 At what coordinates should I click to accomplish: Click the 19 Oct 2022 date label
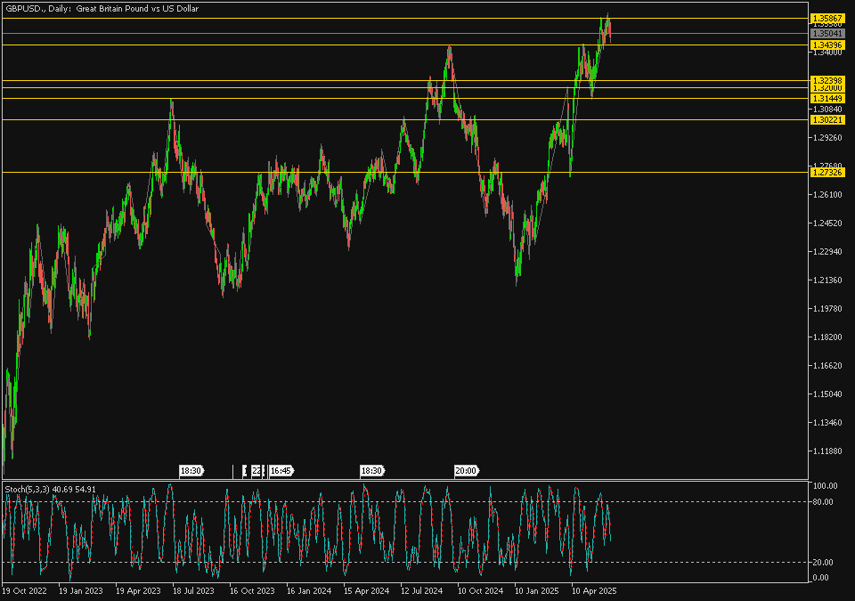point(25,590)
